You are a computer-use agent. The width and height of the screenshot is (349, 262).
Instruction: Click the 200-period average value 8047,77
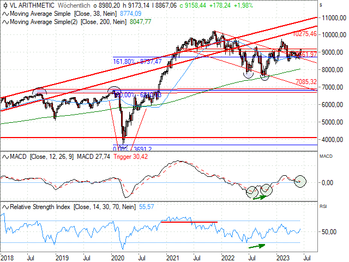pyautogui.click(x=141, y=22)
